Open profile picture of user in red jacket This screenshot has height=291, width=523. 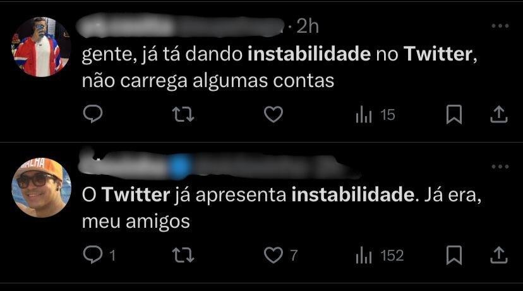41,47
